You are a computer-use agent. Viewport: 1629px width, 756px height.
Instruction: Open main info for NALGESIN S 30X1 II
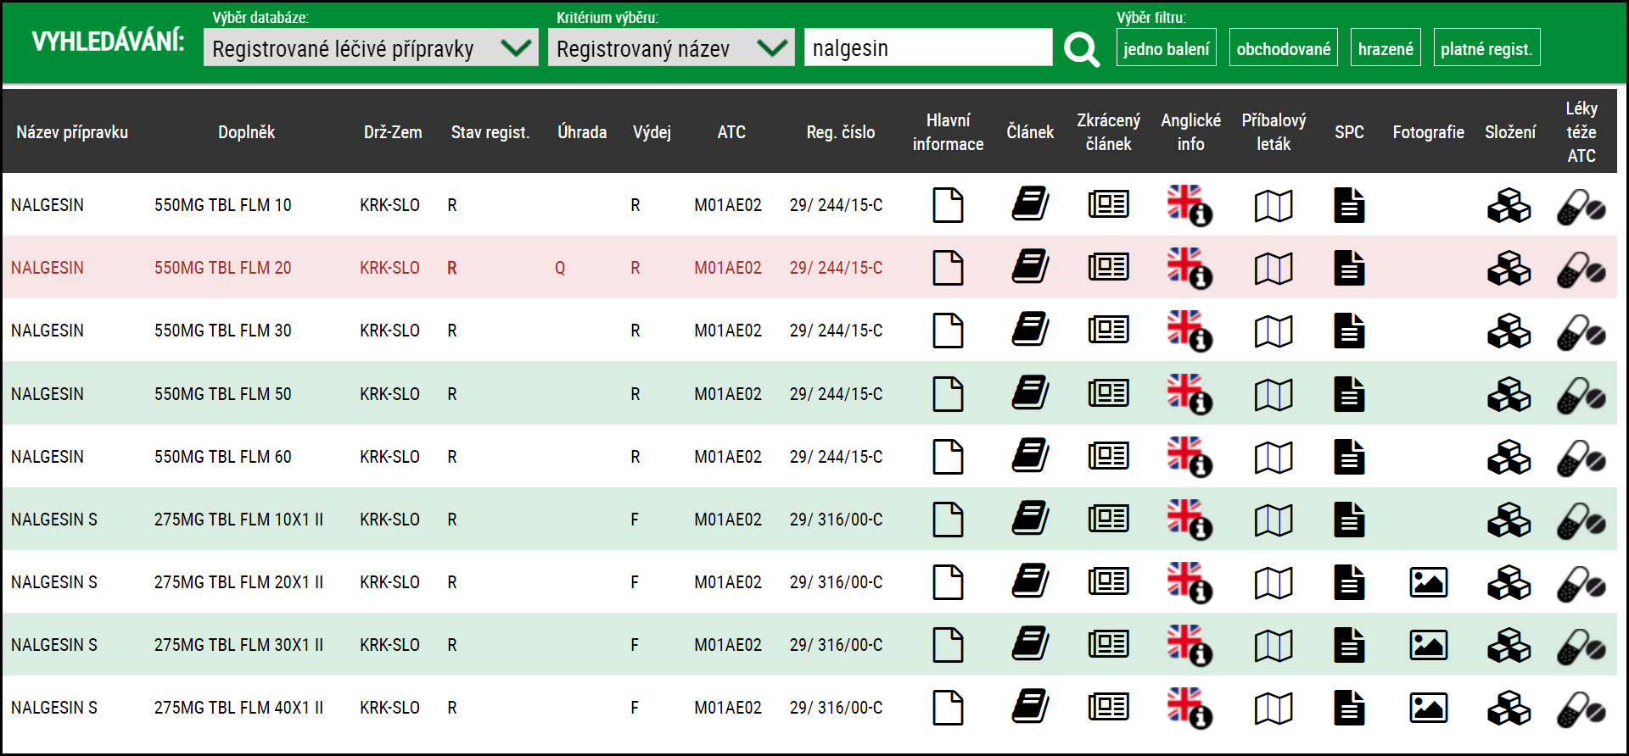(948, 645)
